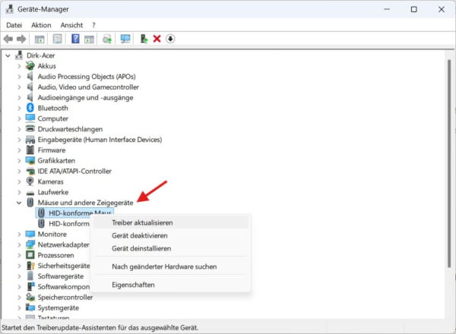Screen dimensions: 456x334
Task: Click the Dirk-Acer computer root icon
Action: [x=19, y=55]
